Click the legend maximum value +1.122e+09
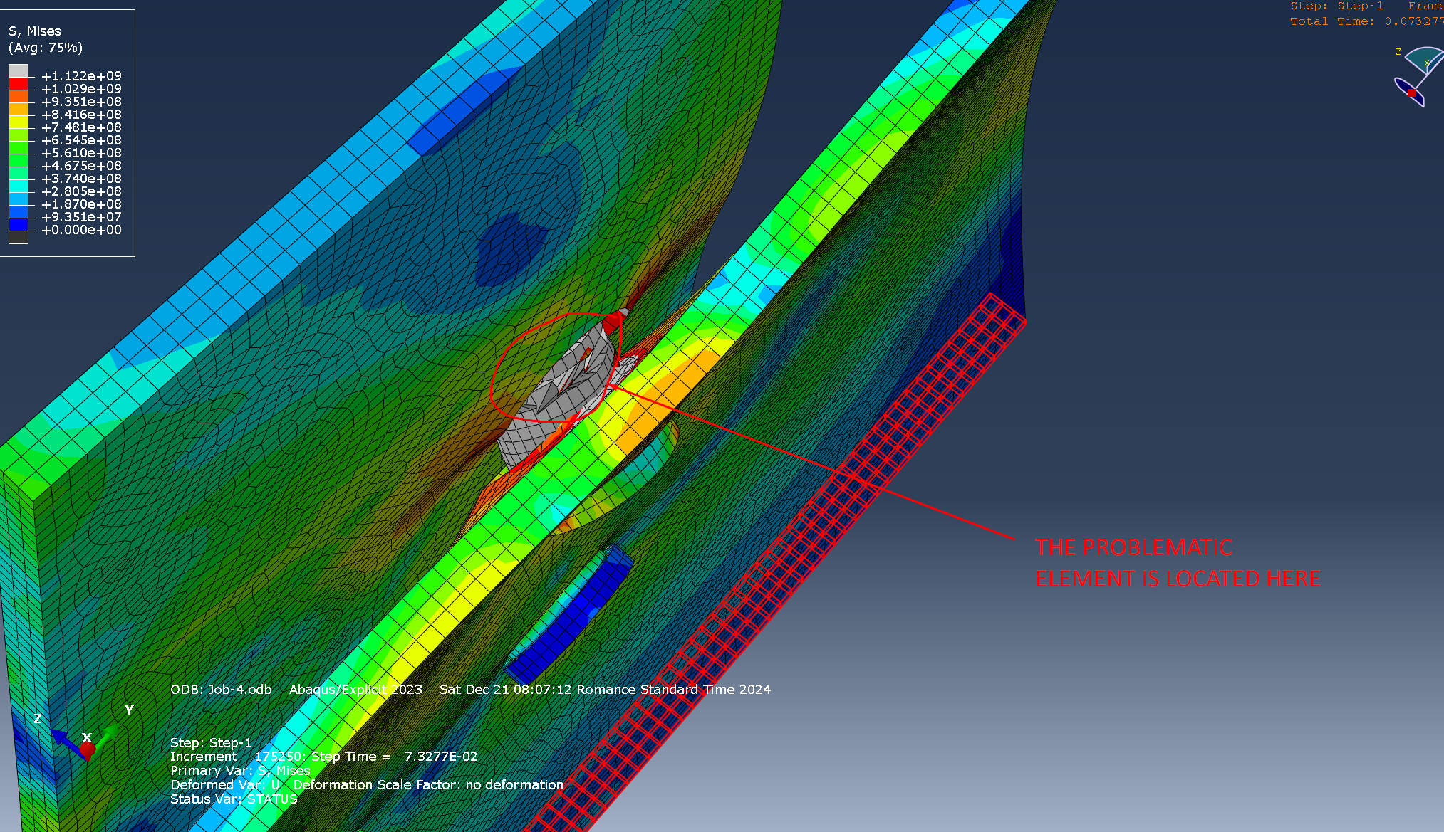1444x832 pixels. click(x=81, y=76)
